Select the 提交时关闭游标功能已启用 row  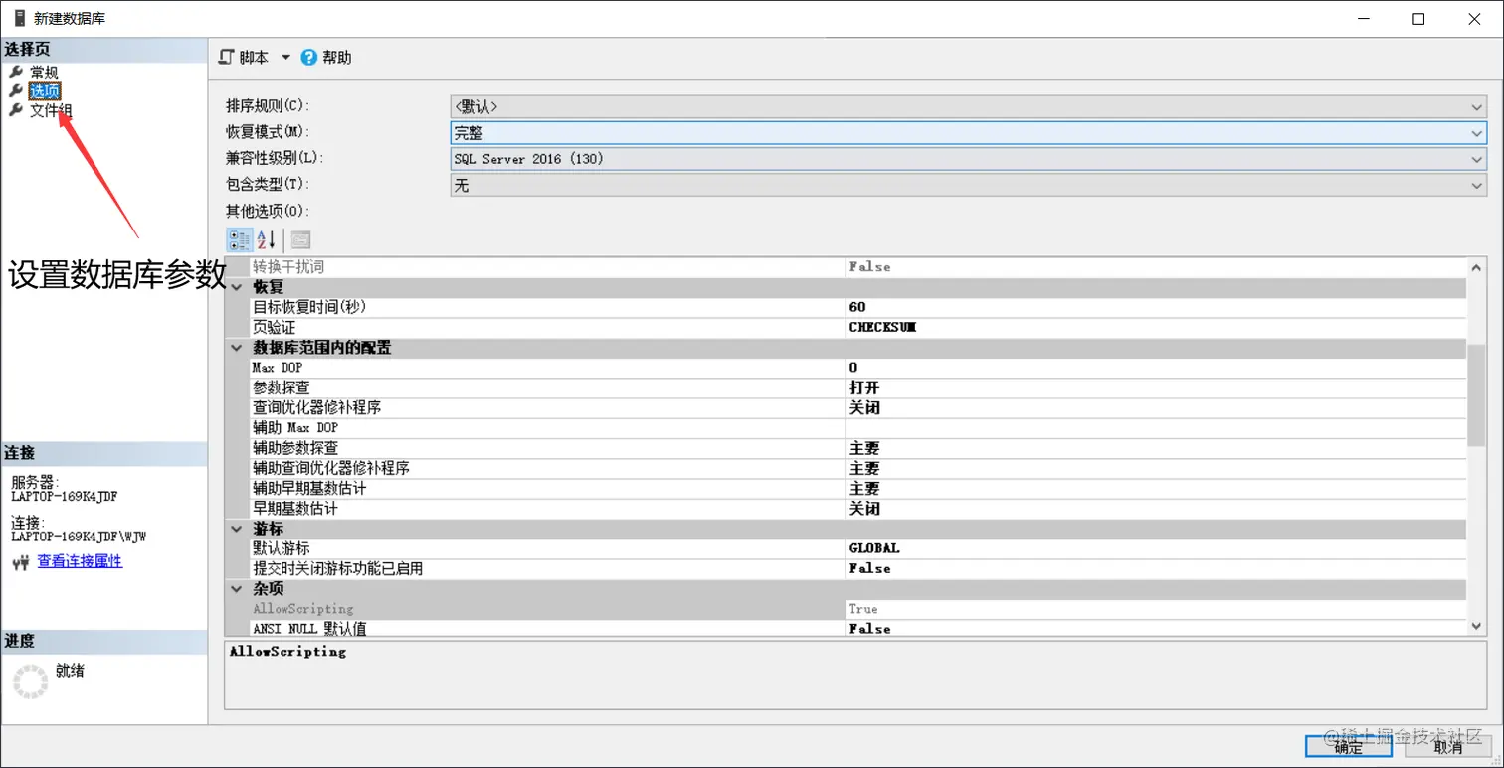(856, 568)
